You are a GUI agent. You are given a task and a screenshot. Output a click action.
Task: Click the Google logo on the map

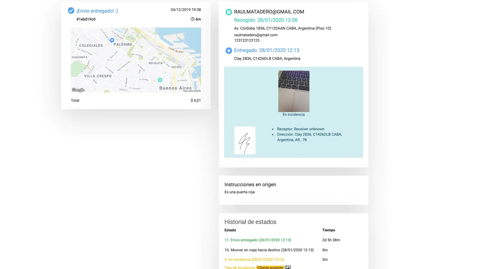[78, 90]
